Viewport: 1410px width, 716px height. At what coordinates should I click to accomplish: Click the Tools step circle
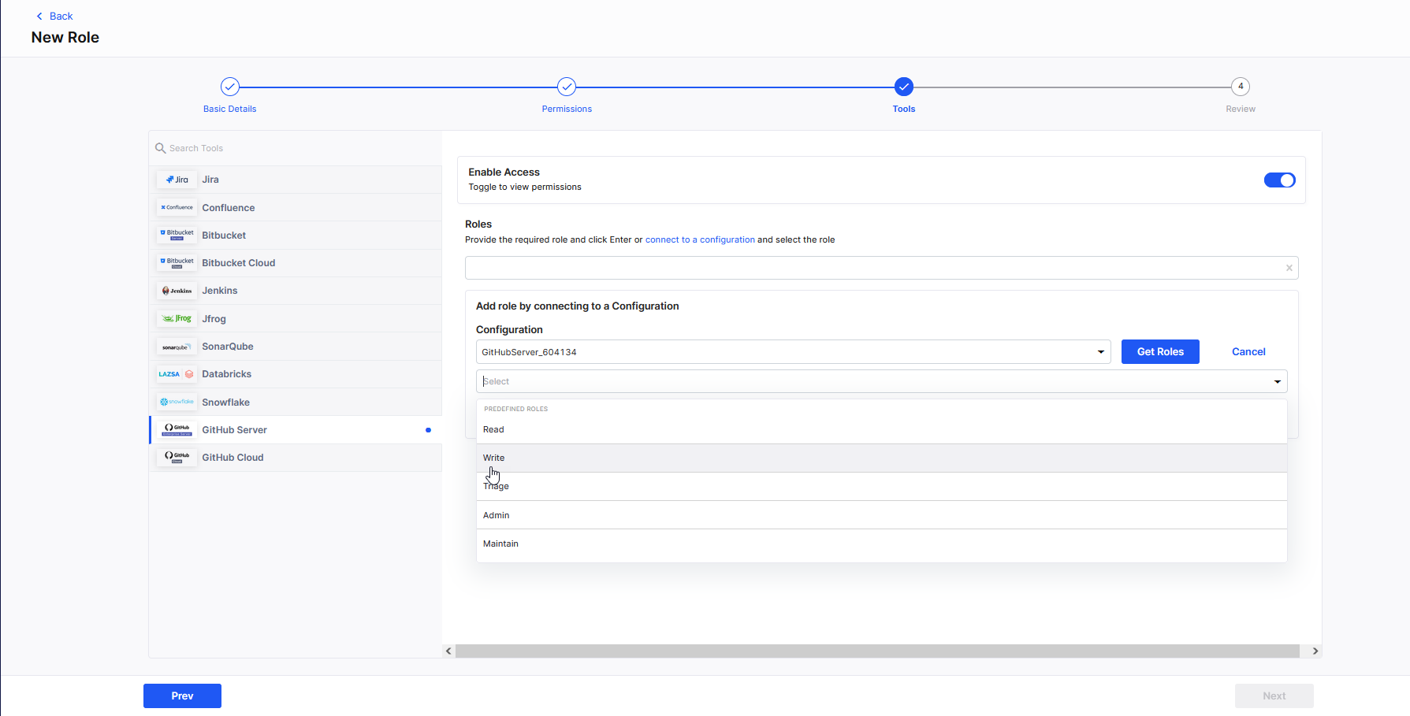point(904,87)
